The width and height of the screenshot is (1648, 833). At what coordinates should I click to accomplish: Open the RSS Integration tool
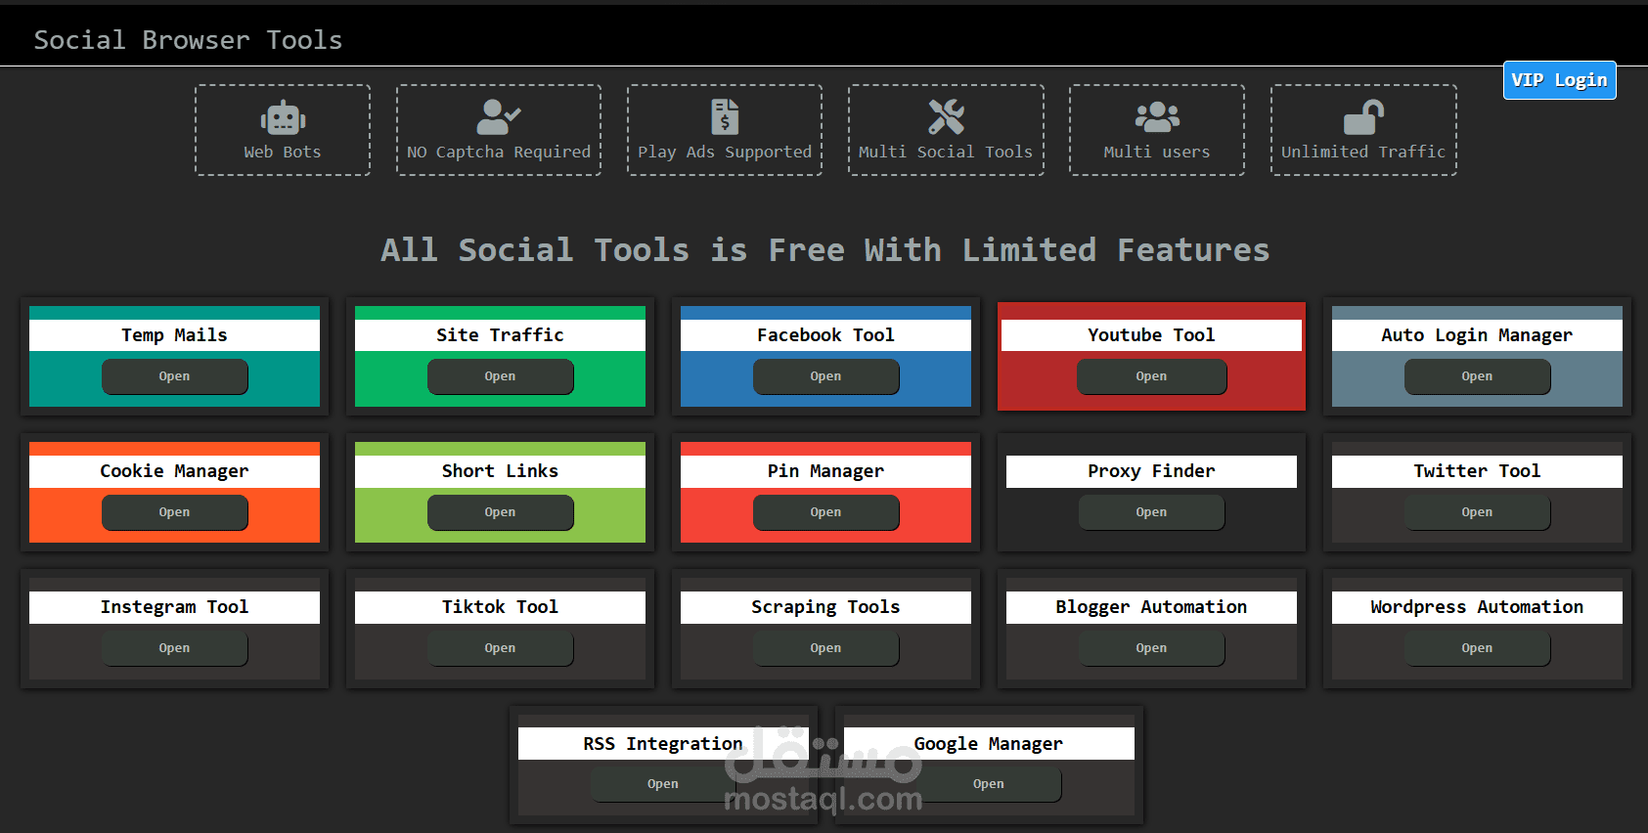click(x=663, y=784)
